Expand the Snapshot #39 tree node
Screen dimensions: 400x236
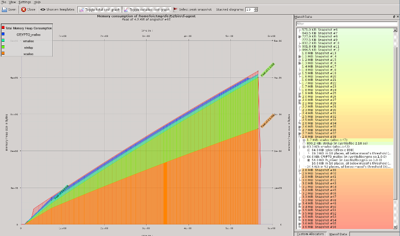(299, 170)
